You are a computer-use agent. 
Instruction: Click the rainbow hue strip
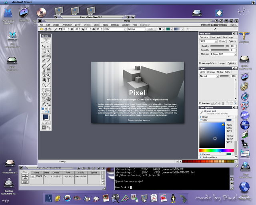[216, 151]
